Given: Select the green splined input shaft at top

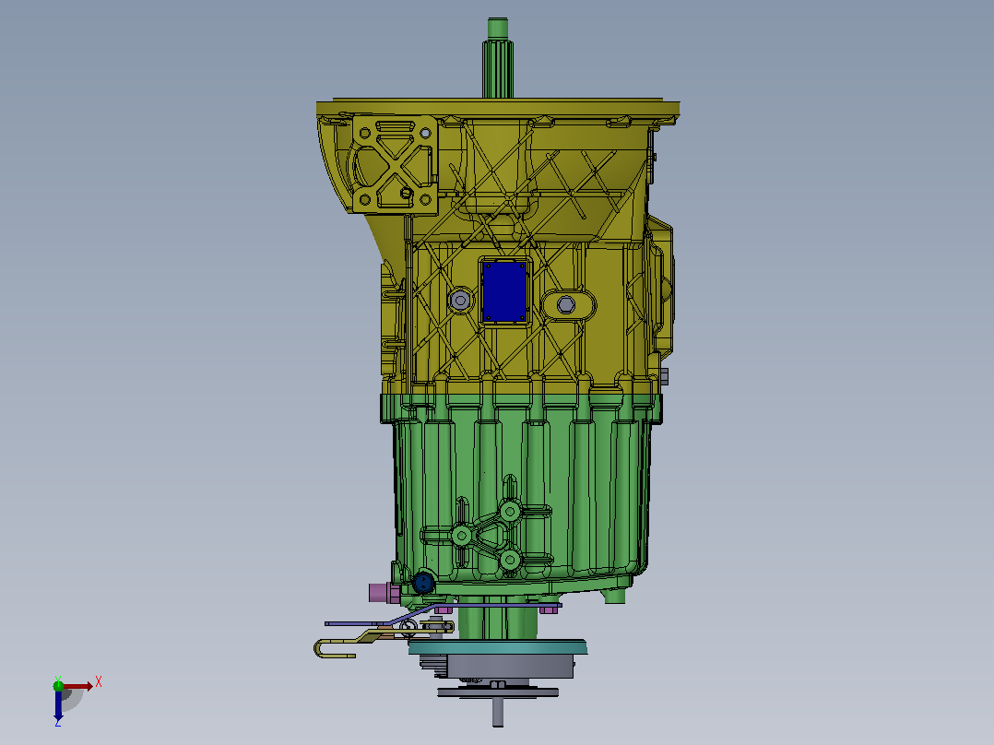Looking at the screenshot, I should pos(498,58).
